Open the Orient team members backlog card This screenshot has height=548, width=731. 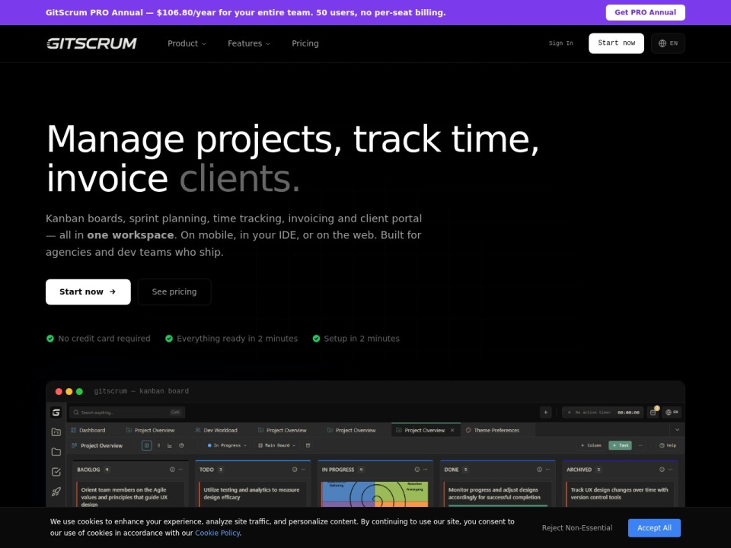tap(130, 495)
